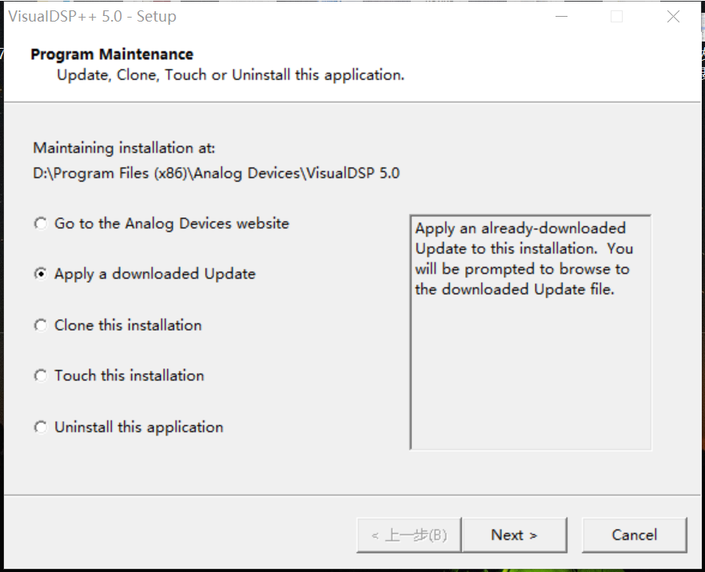Click the Program Maintenance heading
The image size is (705, 572).
(111, 54)
